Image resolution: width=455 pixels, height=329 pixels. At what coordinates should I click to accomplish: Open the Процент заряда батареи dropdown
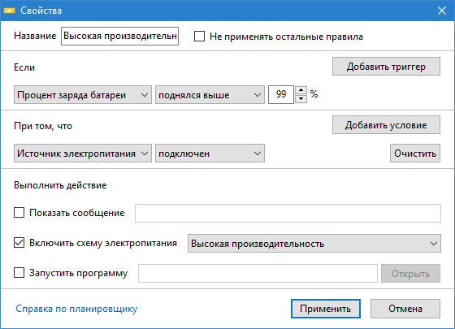(83, 95)
